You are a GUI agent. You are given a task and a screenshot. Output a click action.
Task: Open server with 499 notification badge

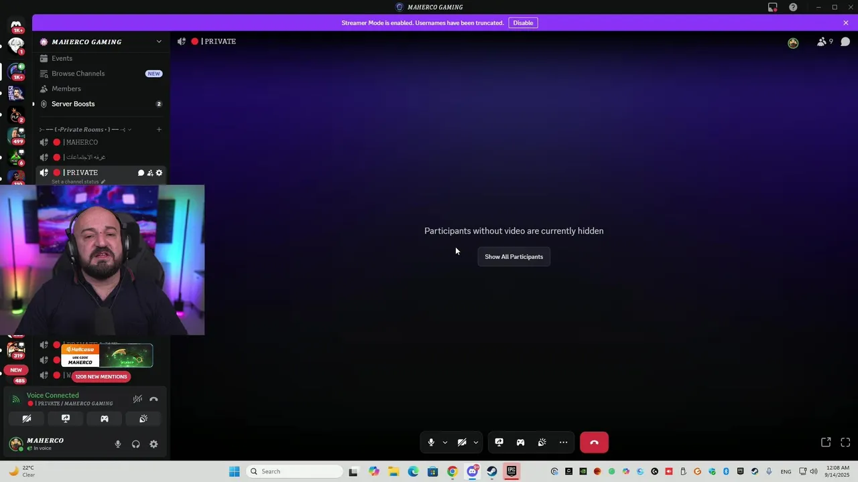pyautogui.click(x=16, y=136)
